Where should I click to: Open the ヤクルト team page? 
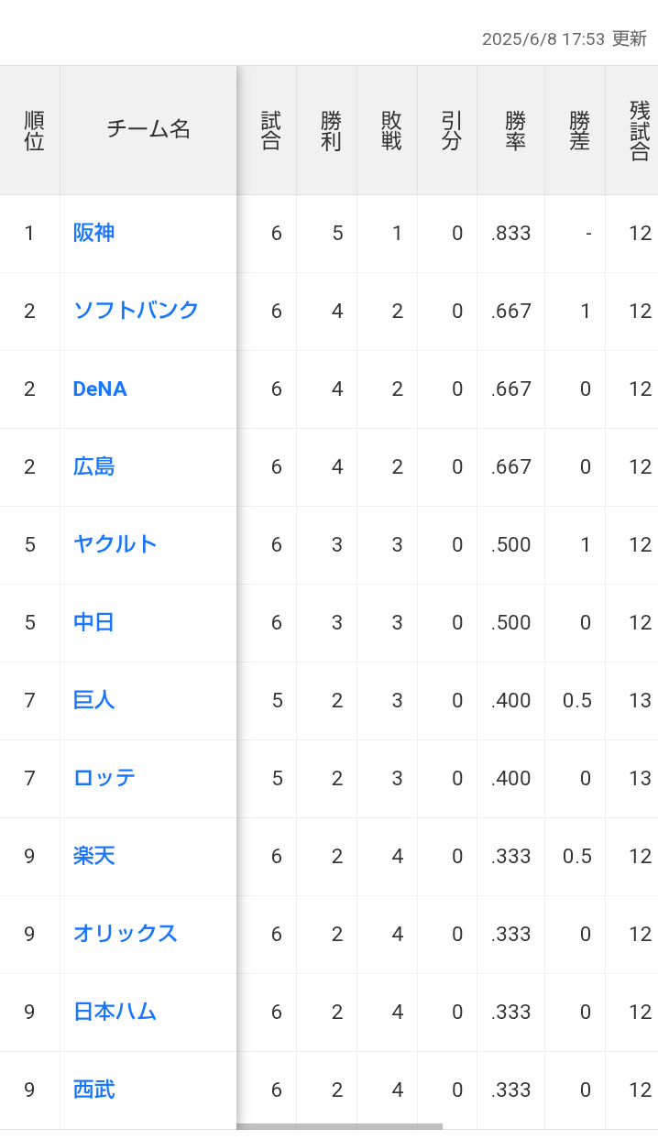pyautogui.click(x=115, y=544)
